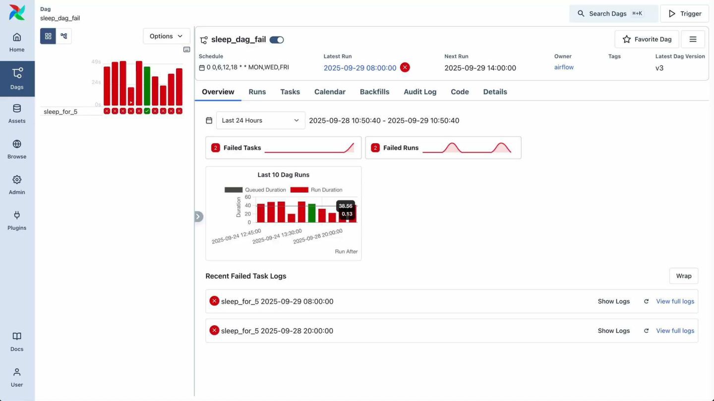Click the green bar in grid chart
Viewport: 714px width, 401px height.
click(x=147, y=86)
